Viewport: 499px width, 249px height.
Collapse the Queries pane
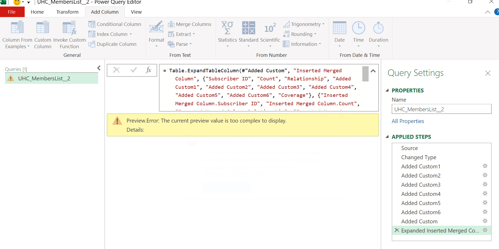click(99, 68)
